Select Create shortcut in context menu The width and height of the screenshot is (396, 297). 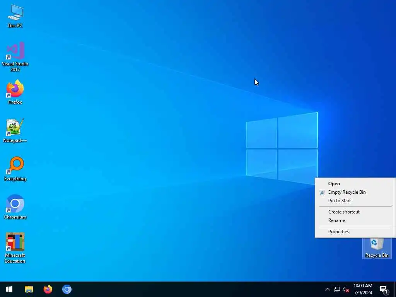coord(355,212)
